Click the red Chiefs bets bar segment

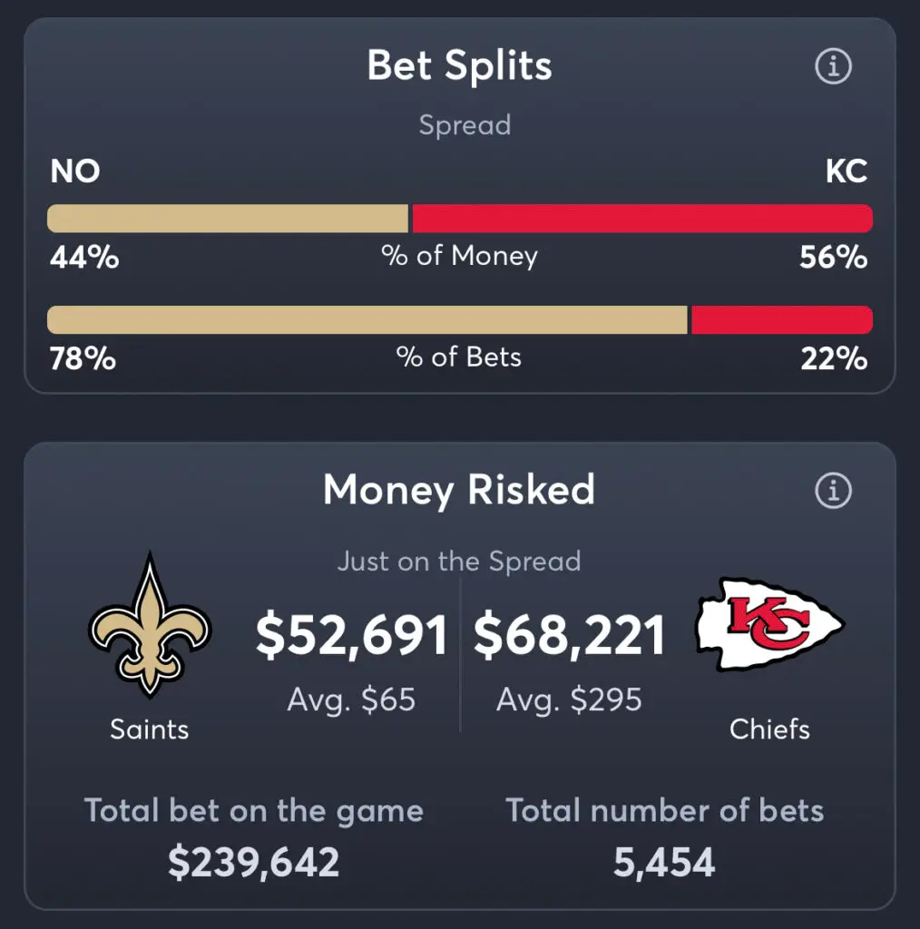click(782, 320)
